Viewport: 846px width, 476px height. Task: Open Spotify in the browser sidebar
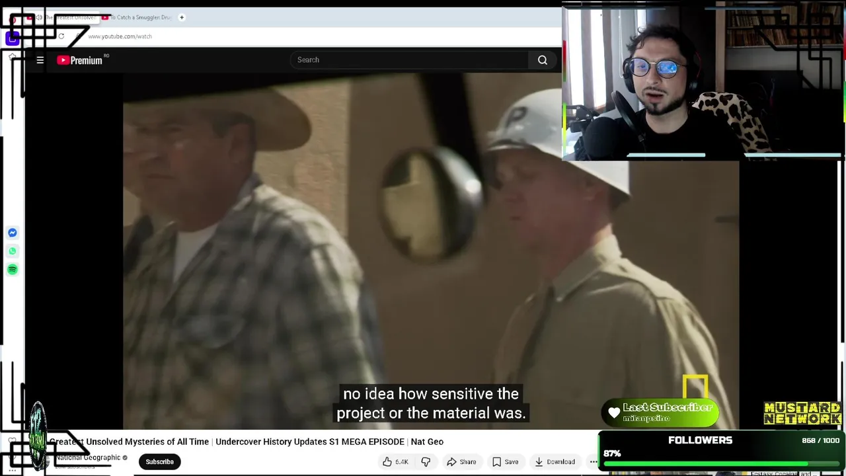(13, 270)
